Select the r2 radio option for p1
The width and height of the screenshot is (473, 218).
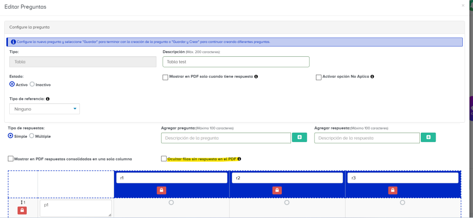coord(287,203)
